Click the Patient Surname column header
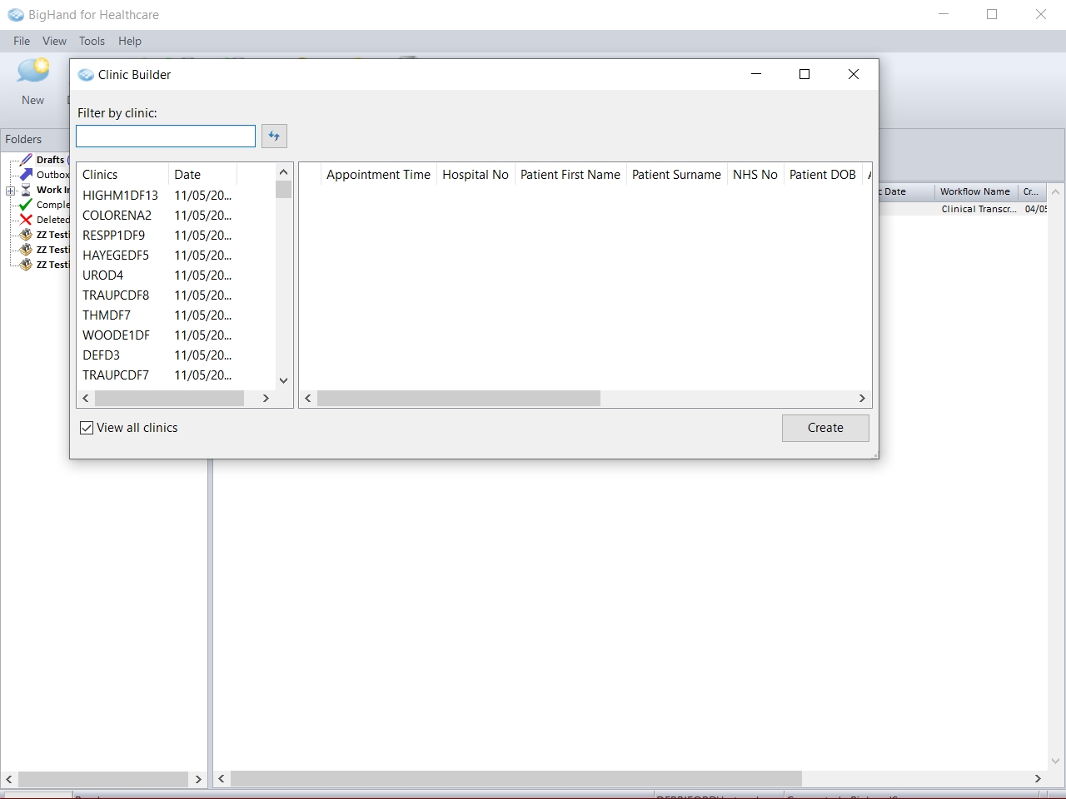This screenshot has height=799, width=1066. click(x=676, y=175)
